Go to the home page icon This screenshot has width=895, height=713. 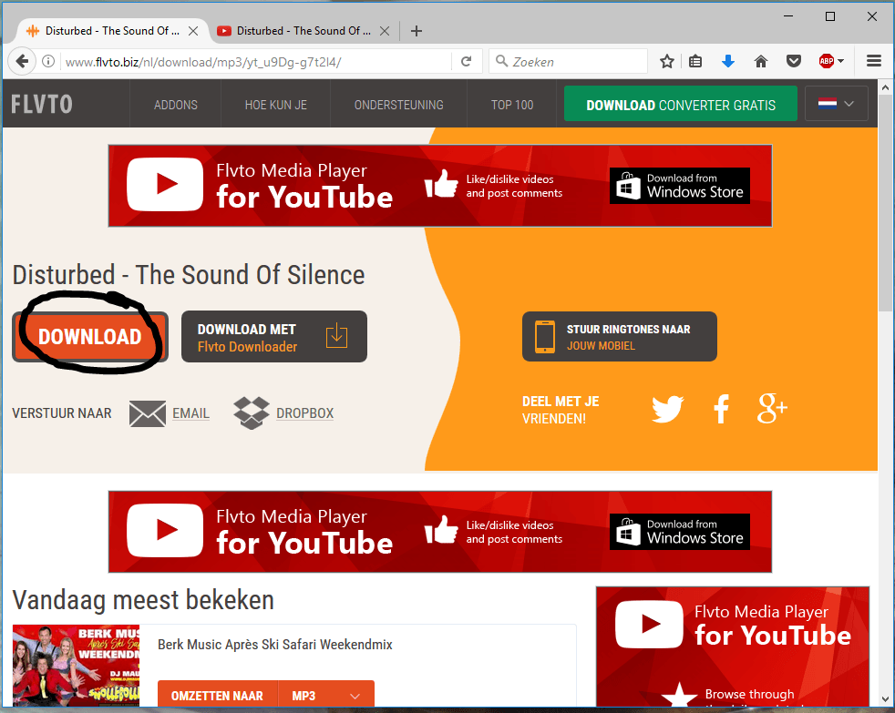(761, 61)
